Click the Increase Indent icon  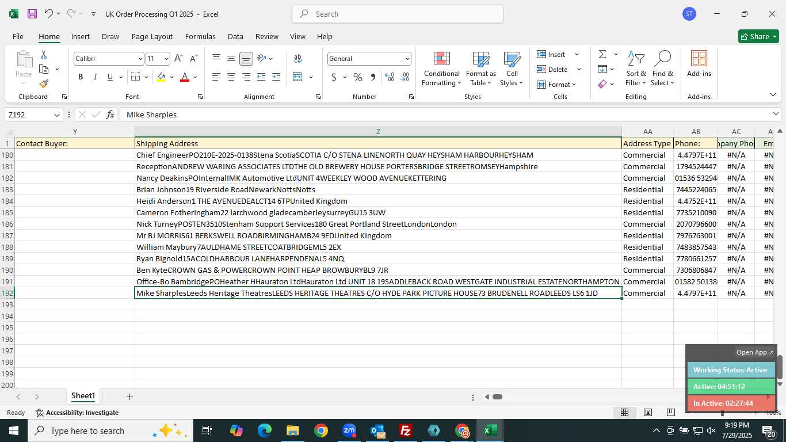click(276, 77)
